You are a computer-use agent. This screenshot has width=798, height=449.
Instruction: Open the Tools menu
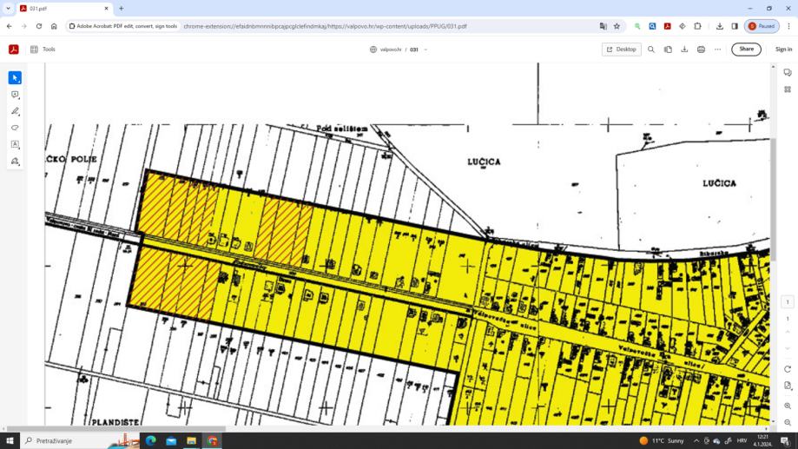[x=43, y=50]
